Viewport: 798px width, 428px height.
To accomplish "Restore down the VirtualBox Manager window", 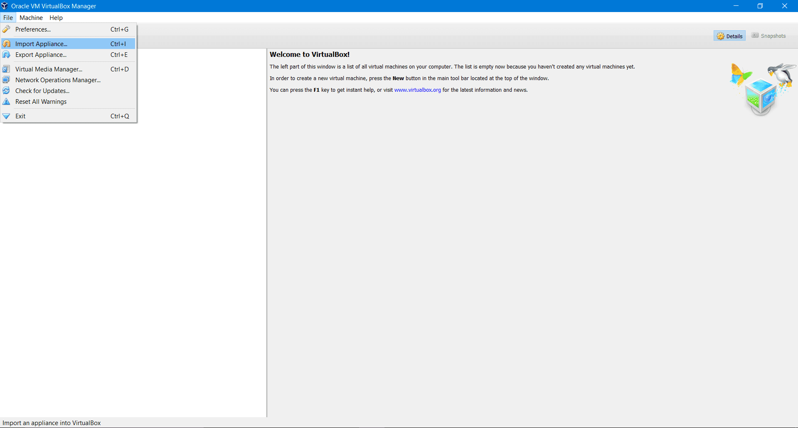I will (760, 6).
